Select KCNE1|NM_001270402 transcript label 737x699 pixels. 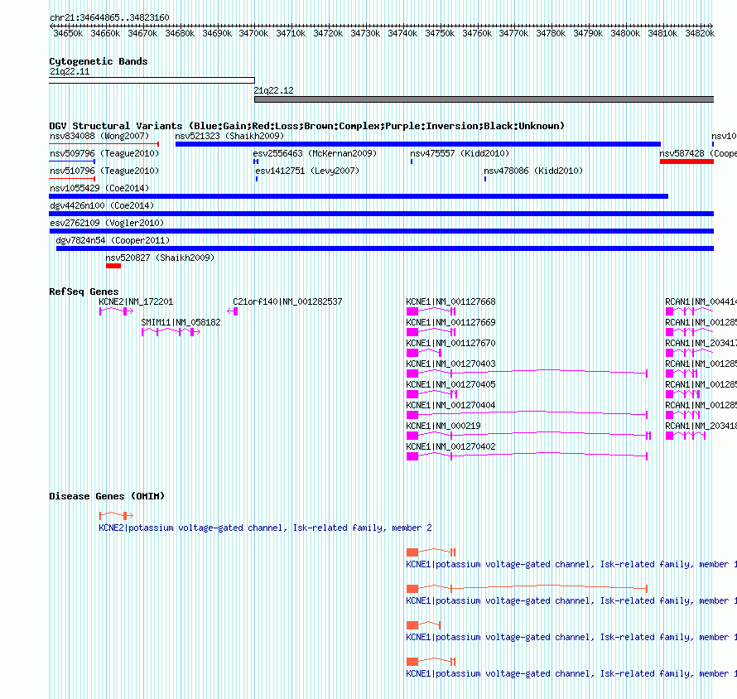450,446
